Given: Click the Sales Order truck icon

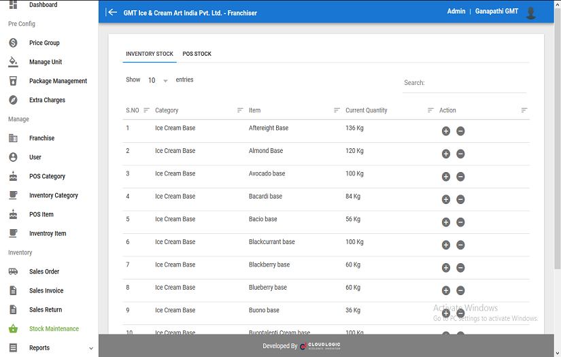Looking at the screenshot, I should click(x=13, y=271).
